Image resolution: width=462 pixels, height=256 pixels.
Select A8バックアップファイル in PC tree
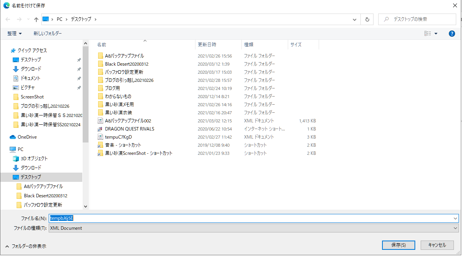(43, 186)
